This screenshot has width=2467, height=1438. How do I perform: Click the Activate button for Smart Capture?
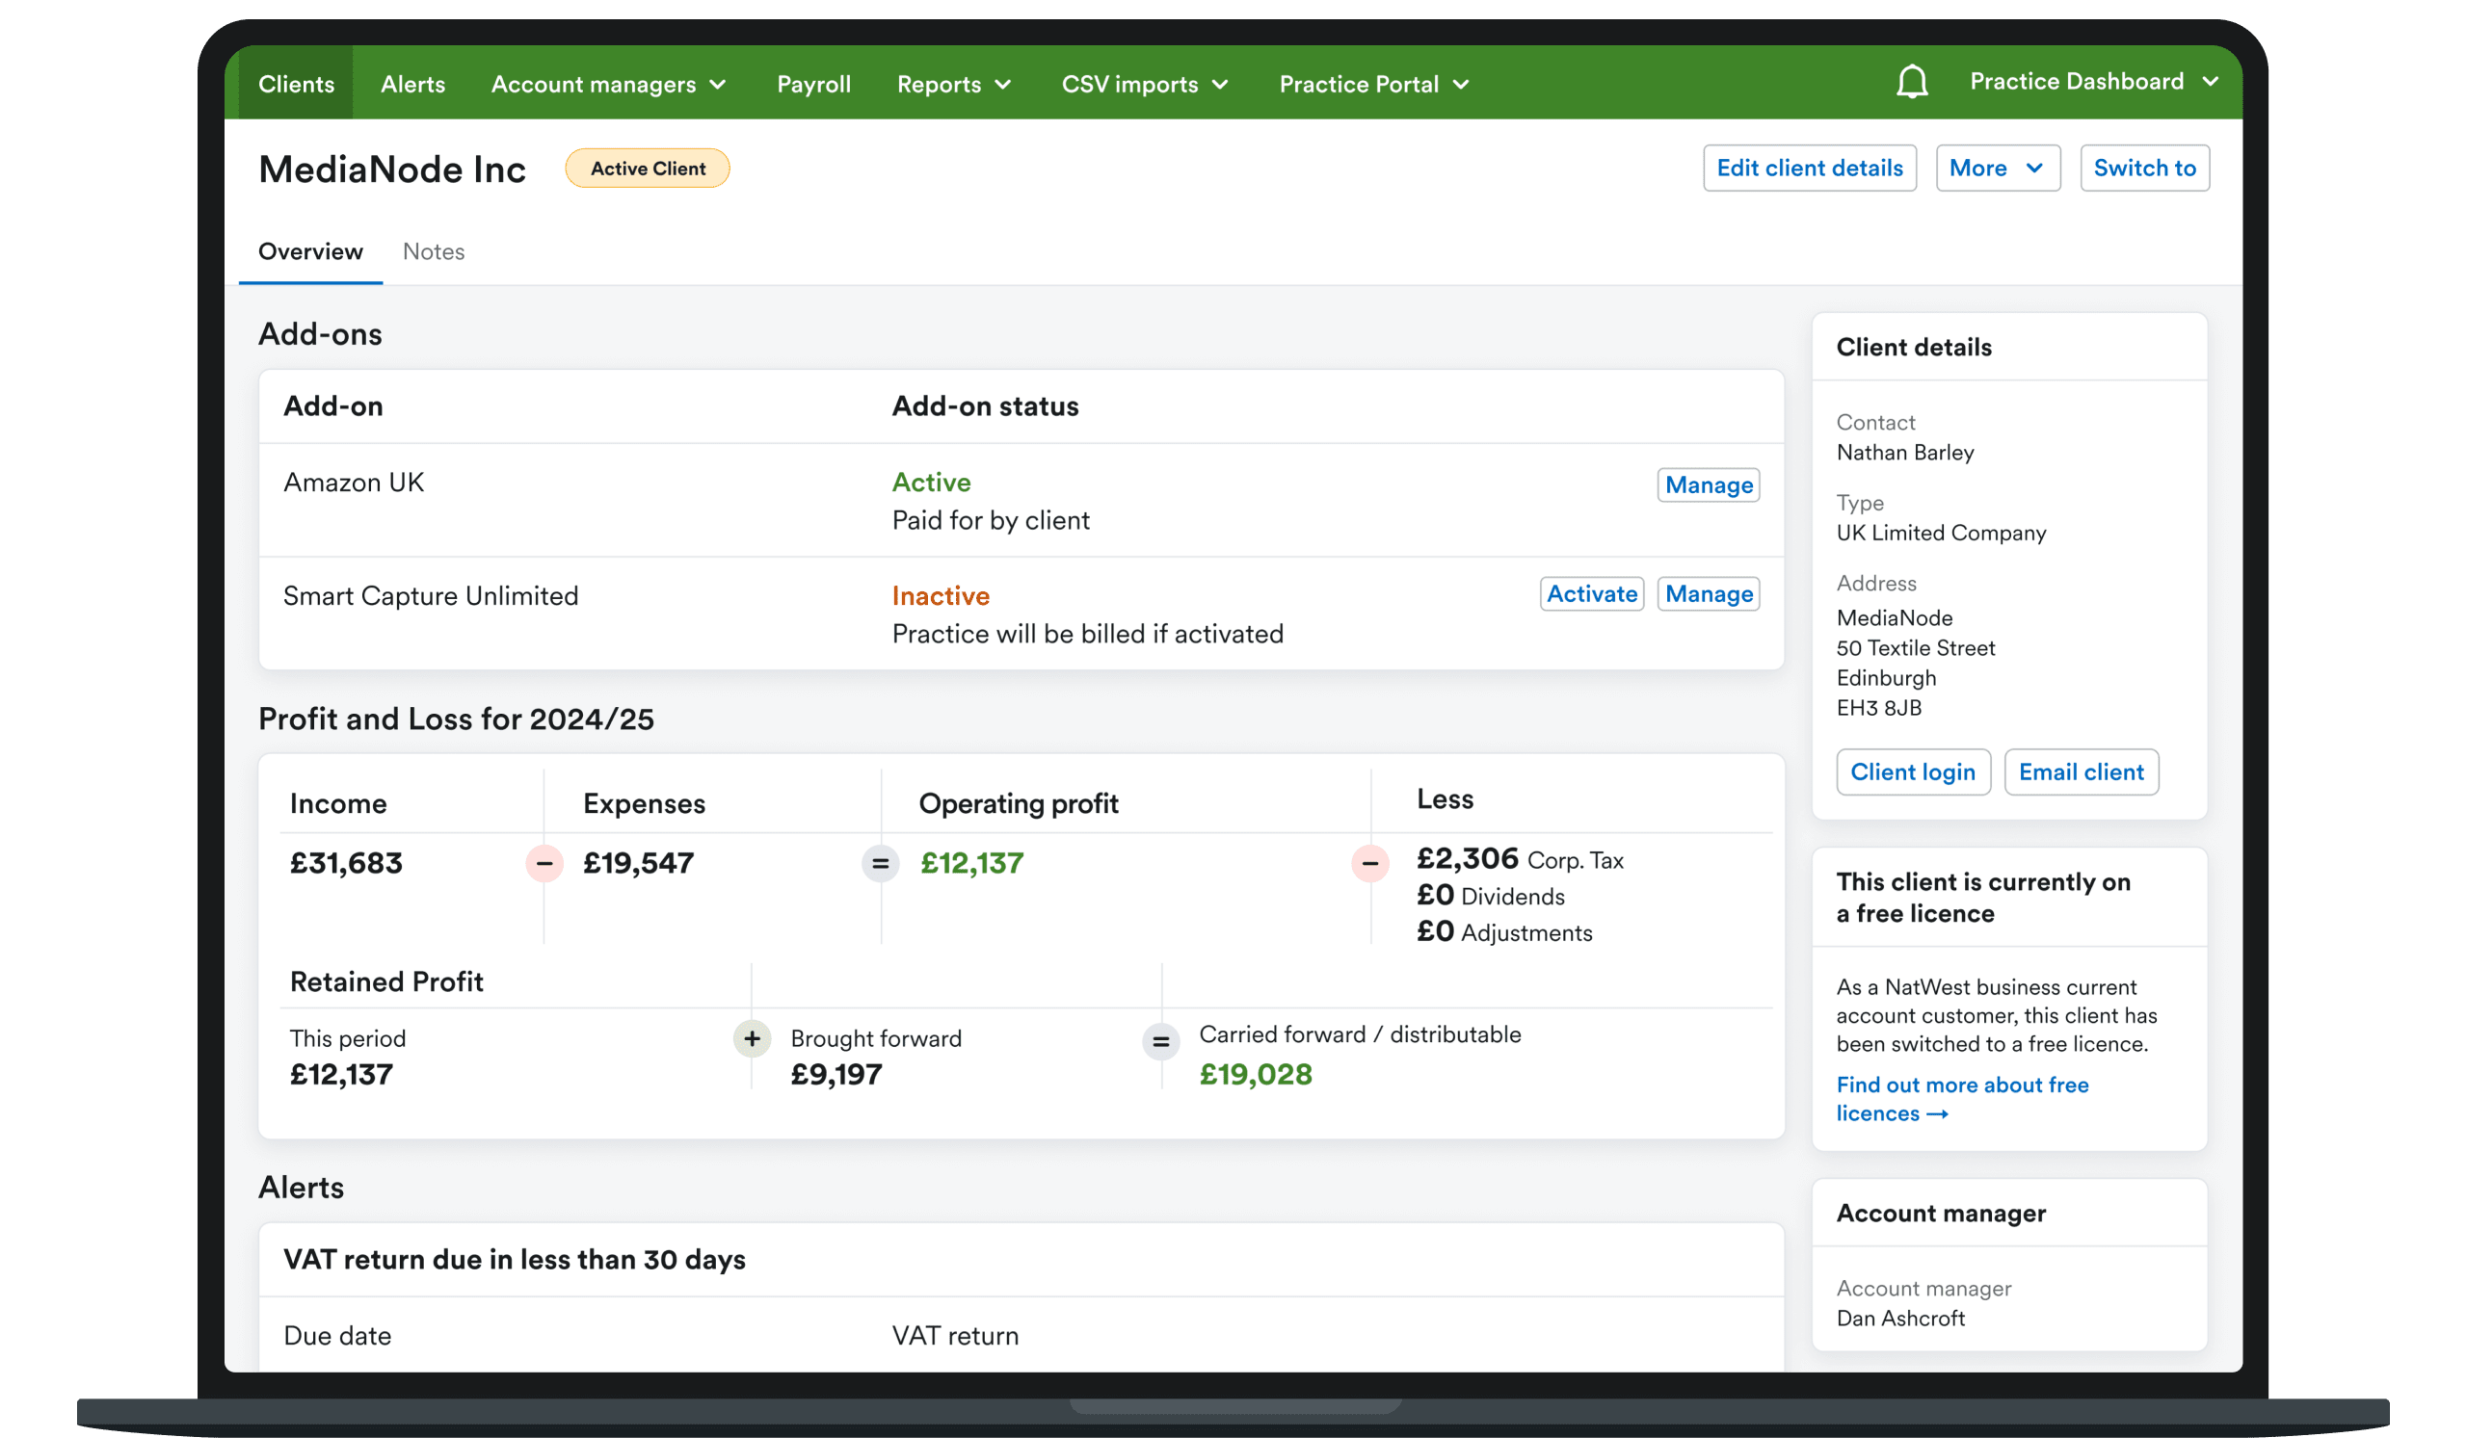click(1590, 596)
